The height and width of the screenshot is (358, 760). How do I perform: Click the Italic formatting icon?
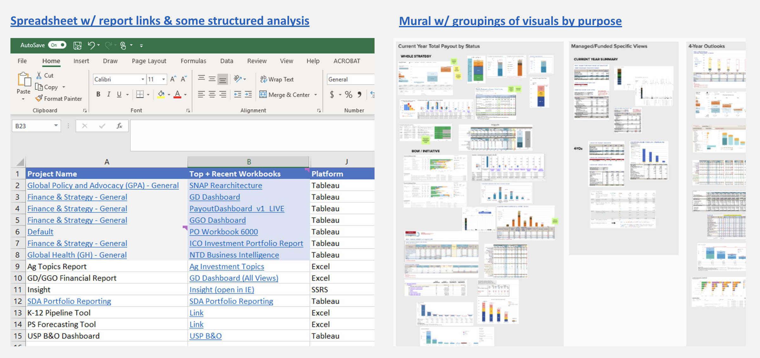pyautogui.click(x=109, y=94)
